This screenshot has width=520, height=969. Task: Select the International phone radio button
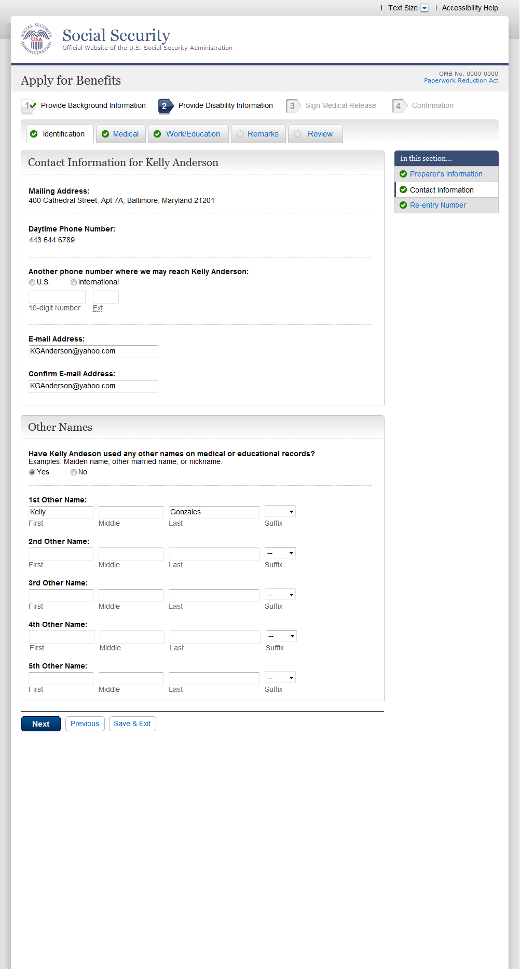74,282
